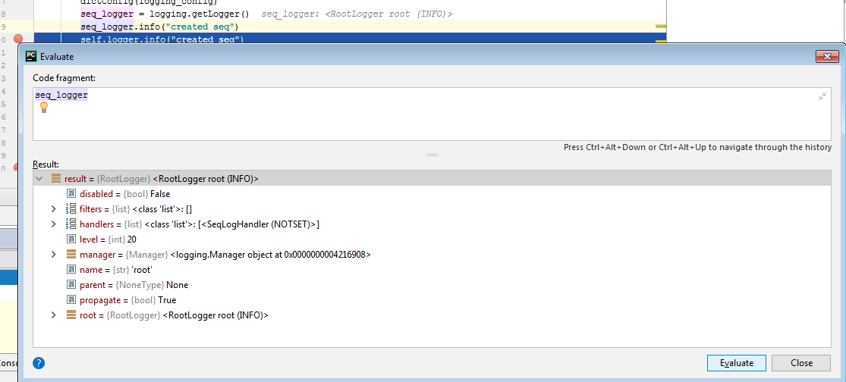Click the expand code fragment arrows icon
The height and width of the screenshot is (382, 846).
point(822,96)
